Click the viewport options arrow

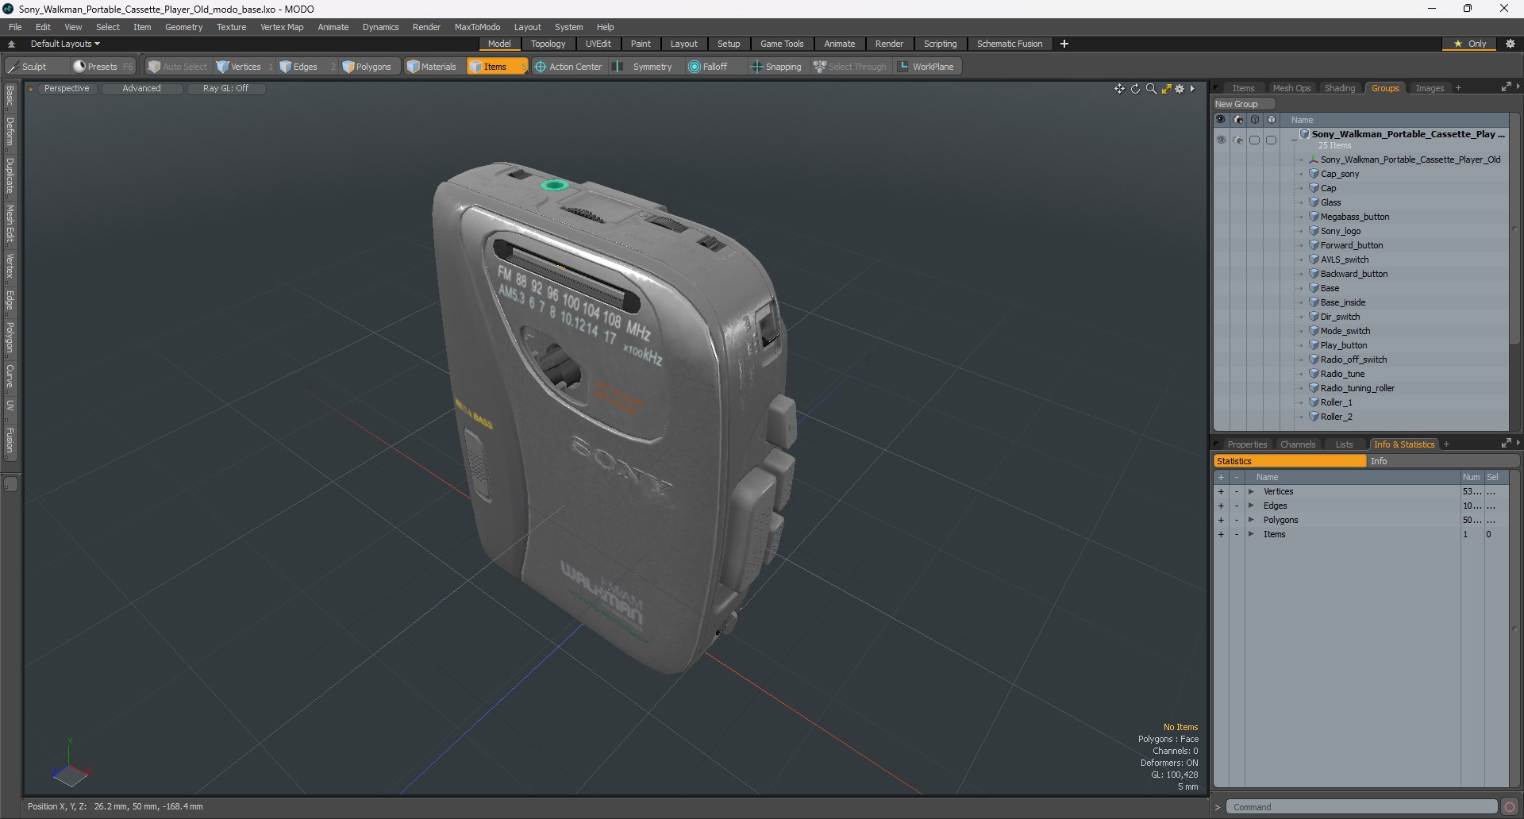click(x=1192, y=89)
